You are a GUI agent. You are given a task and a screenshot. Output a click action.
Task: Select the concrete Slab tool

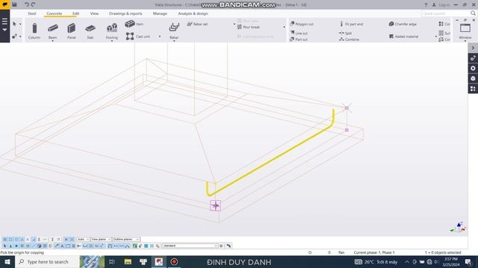tap(90, 31)
